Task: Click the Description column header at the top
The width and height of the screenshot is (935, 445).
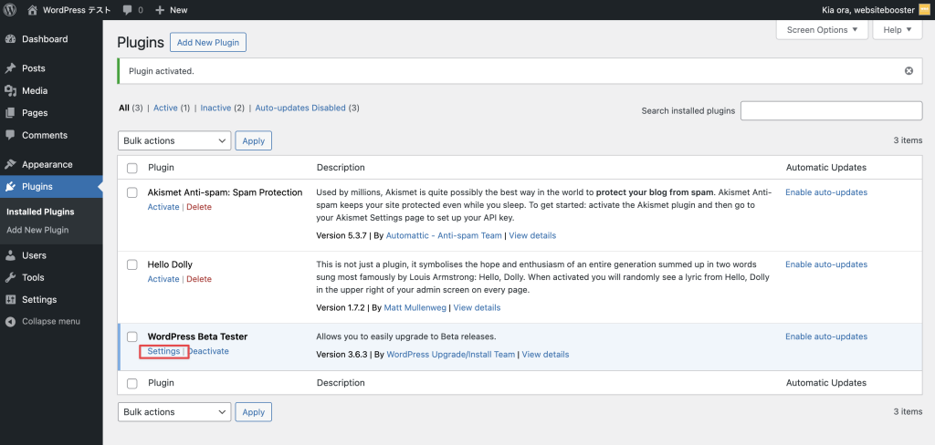Action: (x=341, y=168)
